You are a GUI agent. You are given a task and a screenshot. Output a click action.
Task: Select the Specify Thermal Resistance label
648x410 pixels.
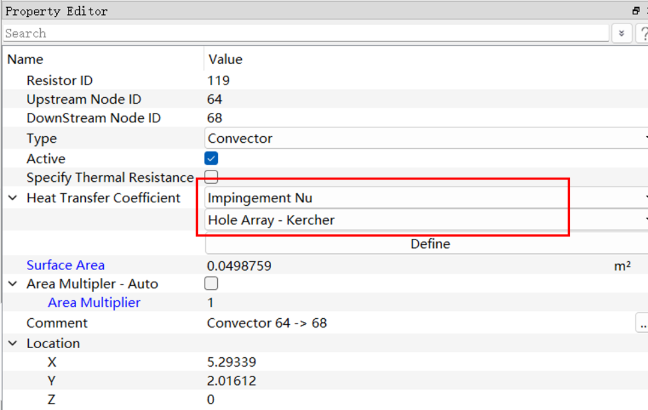[110, 177]
